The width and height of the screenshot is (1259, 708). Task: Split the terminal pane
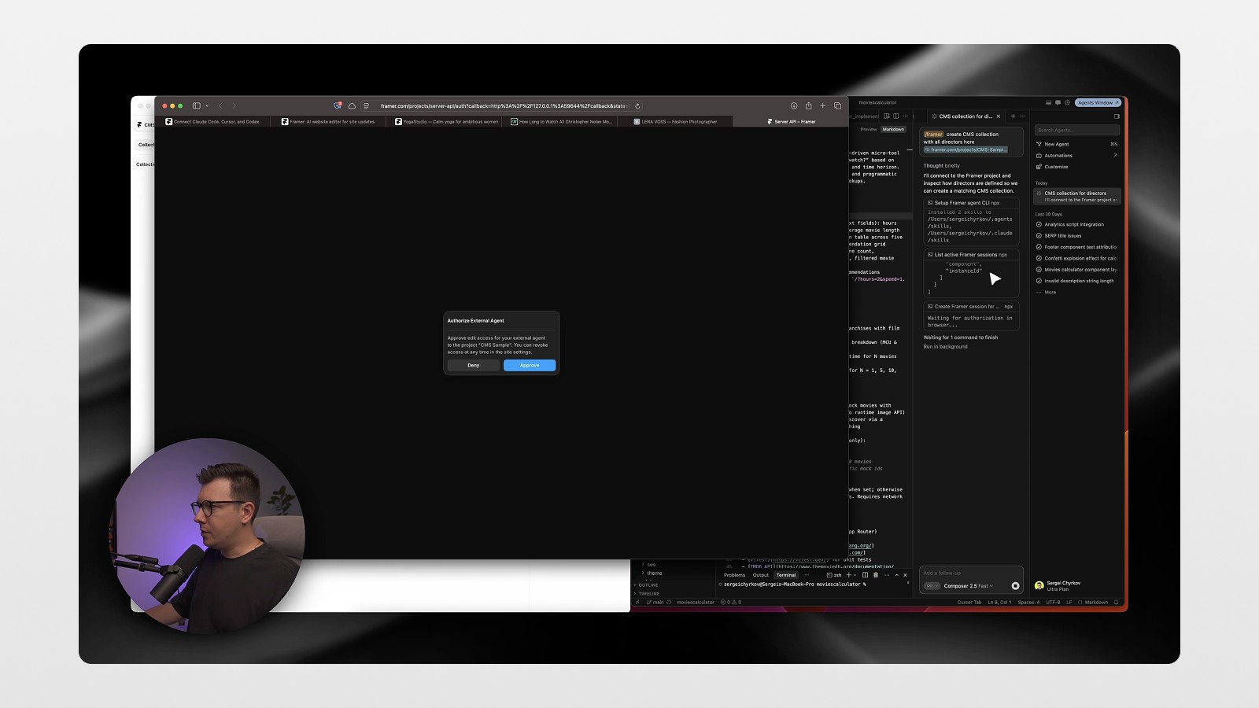[866, 575]
